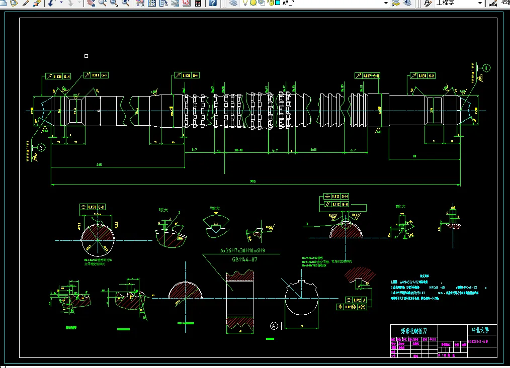The image size is (510, 368).
Task: Toggle viewport freeze for current layer
Action: click(x=261, y=3)
